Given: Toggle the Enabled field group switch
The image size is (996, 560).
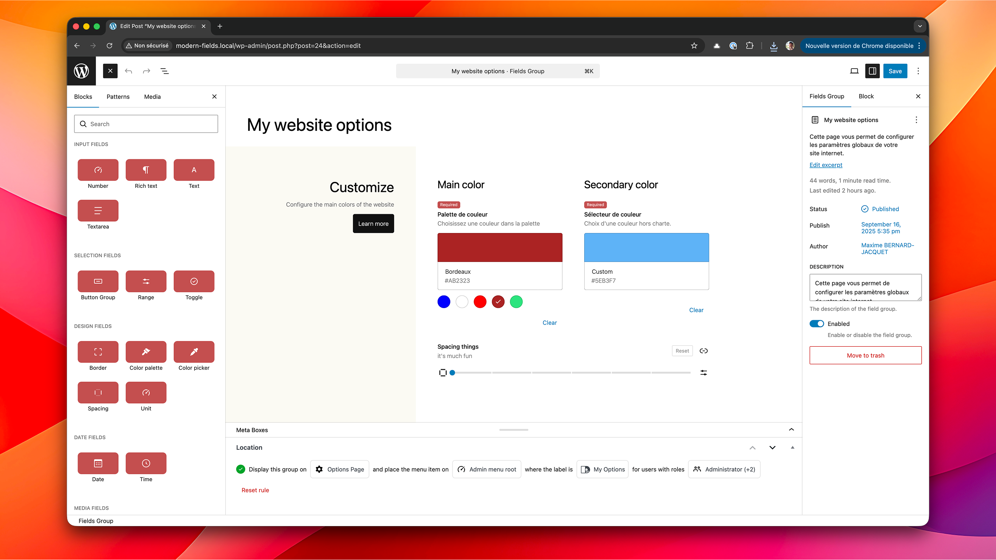Looking at the screenshot, I should (816, 324).
